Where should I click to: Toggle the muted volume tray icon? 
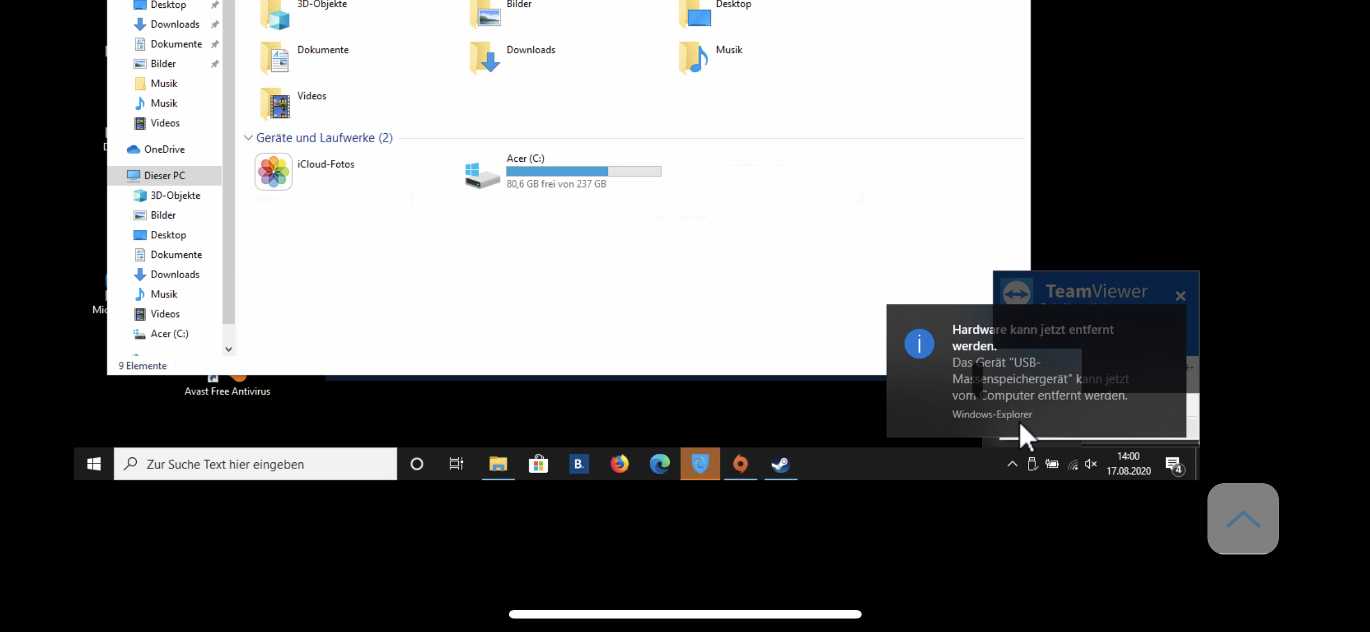(x=1090, y=464)
